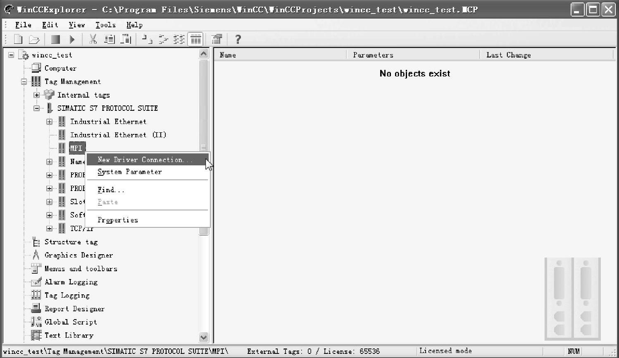Select Industrial Ethernet (II) channel unit
This screenshot has width=619, height=358.
click(x=118, y=135)
